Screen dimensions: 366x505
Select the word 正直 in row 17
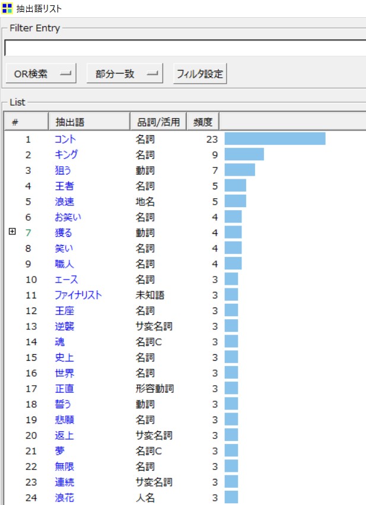(64, 389)
